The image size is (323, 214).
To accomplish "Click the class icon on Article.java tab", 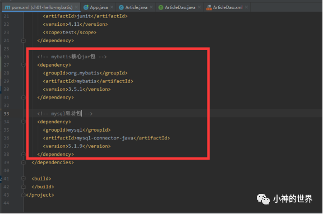I will (121, 7).
